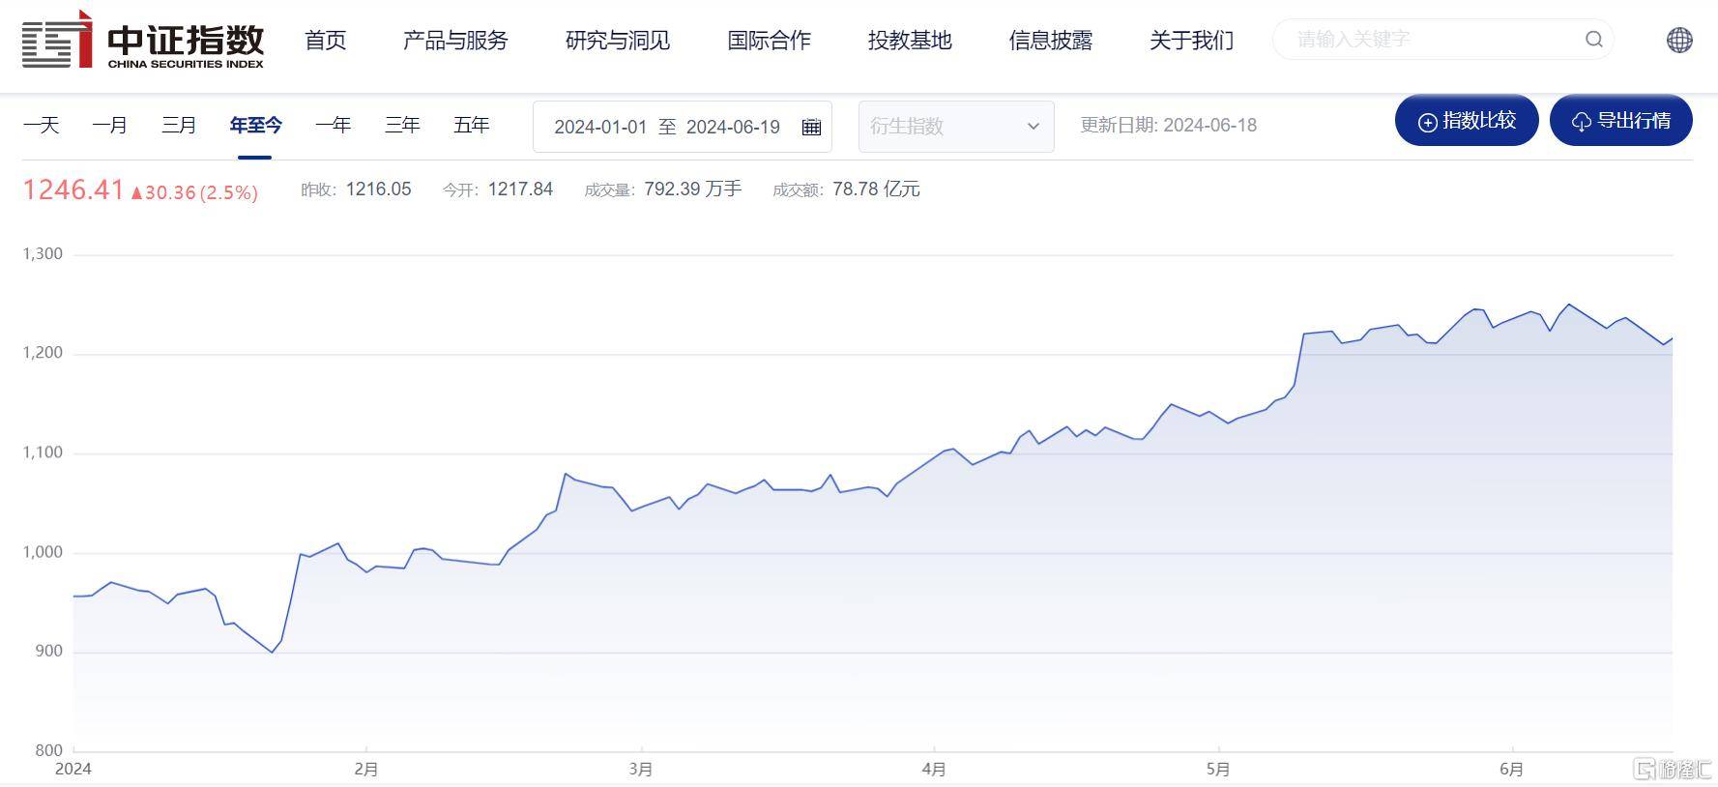Click the index value 1246.41
Screen dimensions: 1718x787
73,189
